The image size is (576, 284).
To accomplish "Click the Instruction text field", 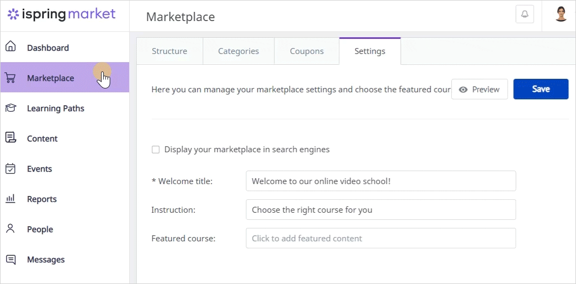I will (x=380, y=209).
